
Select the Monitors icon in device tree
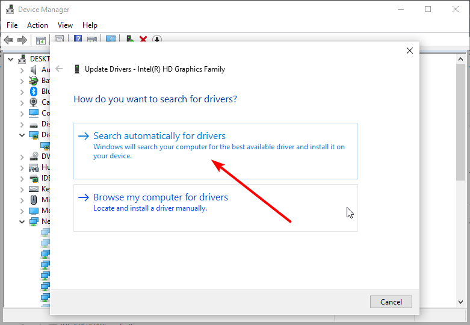point(34,211)
